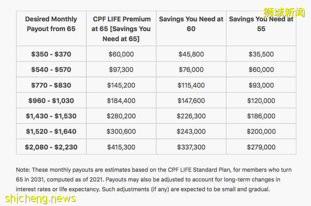Click the shicheng.news watermark link

(x=40, y=198)
